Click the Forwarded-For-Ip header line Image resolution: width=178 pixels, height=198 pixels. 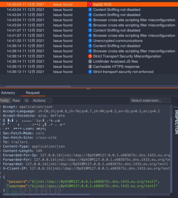[86, 155]
